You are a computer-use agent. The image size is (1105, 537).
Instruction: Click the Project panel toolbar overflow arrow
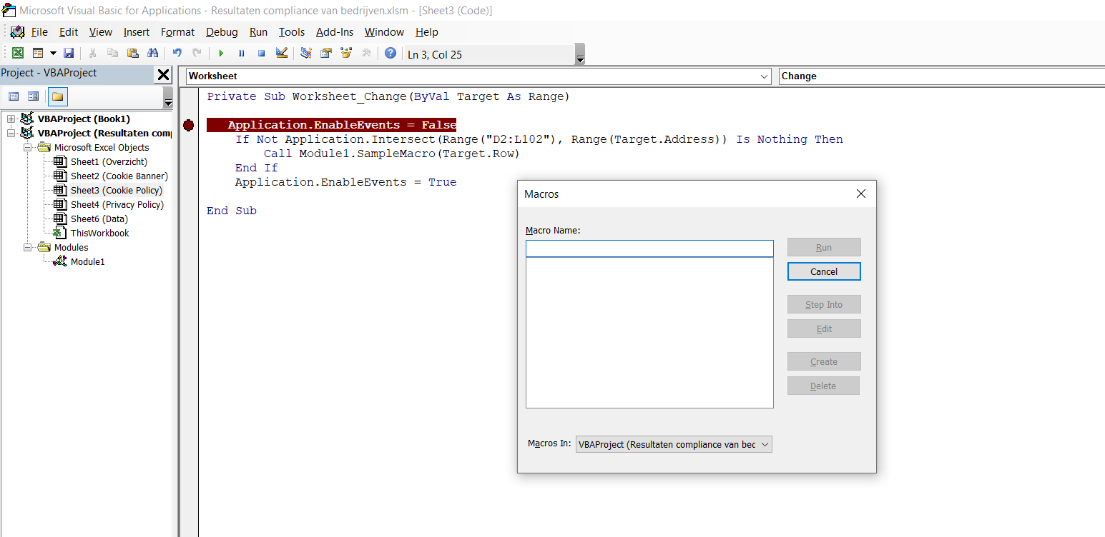[x=168, y=98]
